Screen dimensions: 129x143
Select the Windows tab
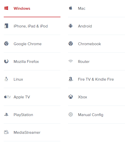pos(32,8)
